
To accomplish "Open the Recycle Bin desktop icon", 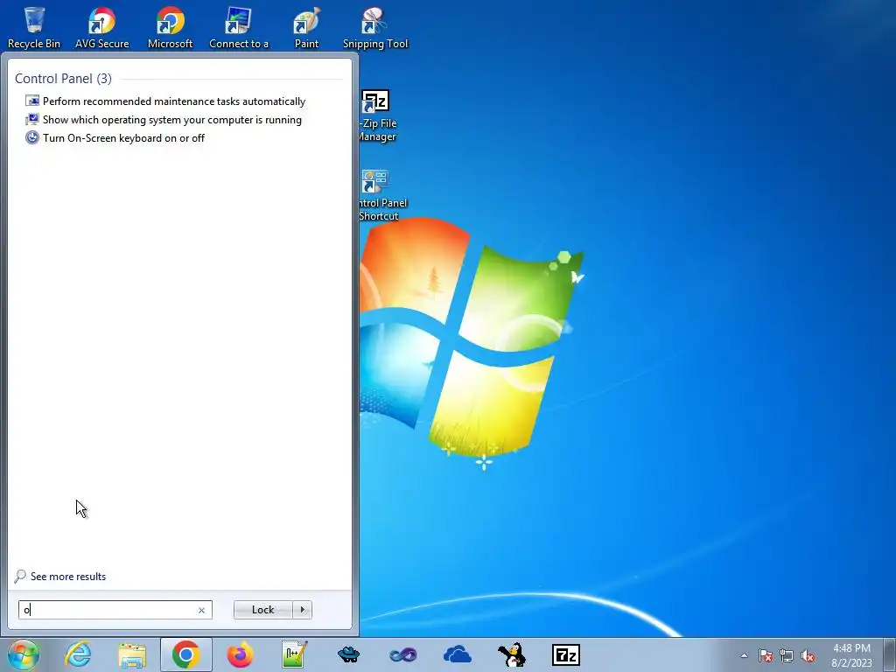I will point(34,27).
